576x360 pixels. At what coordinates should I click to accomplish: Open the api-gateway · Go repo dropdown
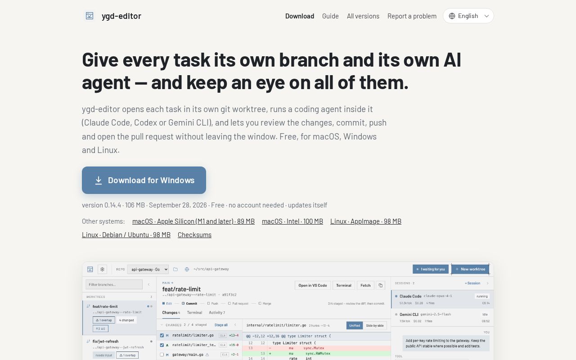(148, 269)
